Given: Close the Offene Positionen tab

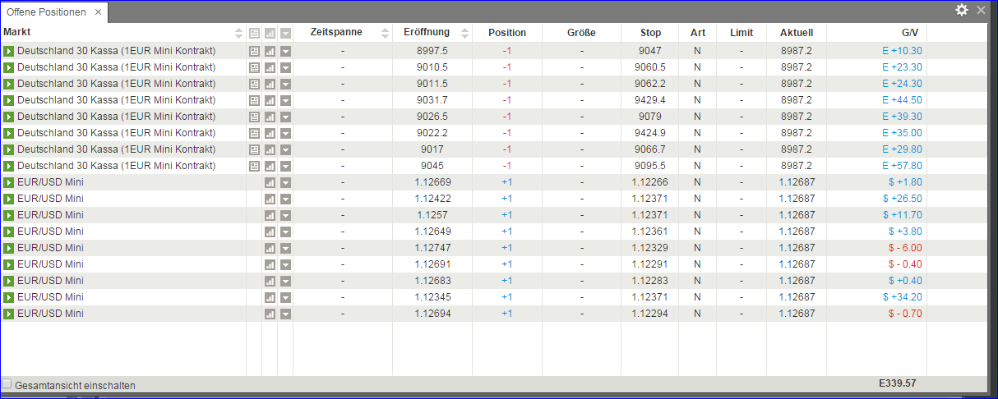Looking at the screenshot, I should (x=98, y=12).
